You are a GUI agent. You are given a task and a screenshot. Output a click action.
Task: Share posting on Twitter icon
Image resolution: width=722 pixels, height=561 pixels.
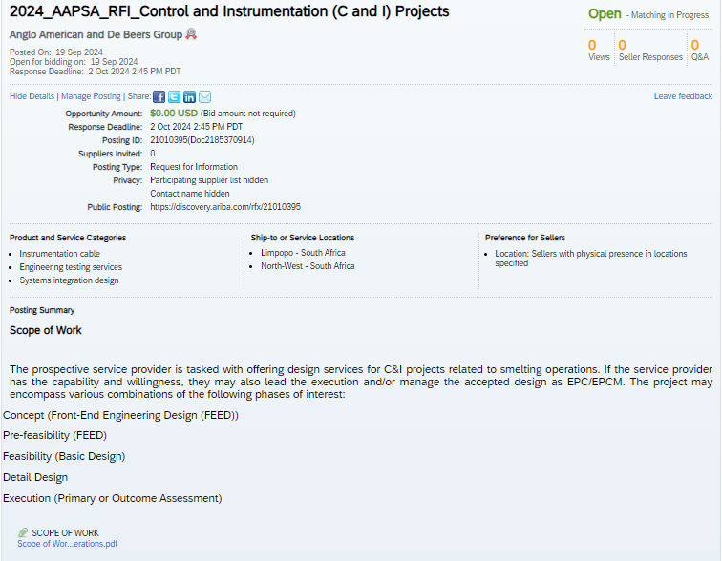pos(174,96)
